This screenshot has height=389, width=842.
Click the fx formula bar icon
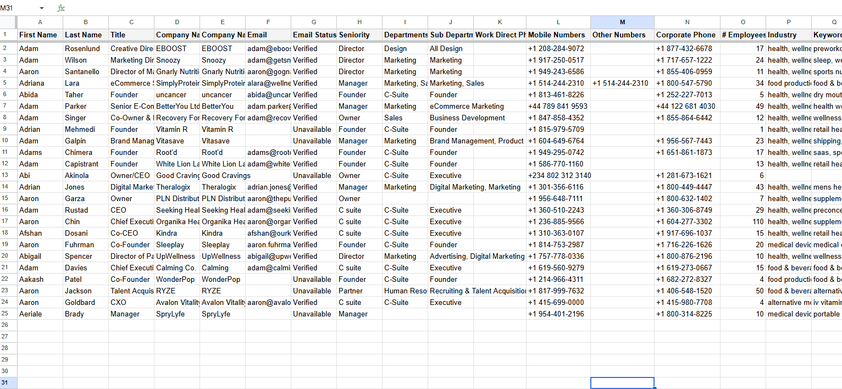pos(61,8)
